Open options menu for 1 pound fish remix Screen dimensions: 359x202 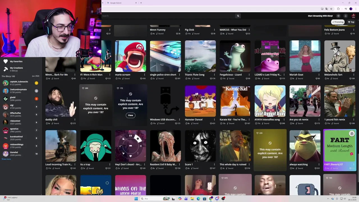[354, 120]
